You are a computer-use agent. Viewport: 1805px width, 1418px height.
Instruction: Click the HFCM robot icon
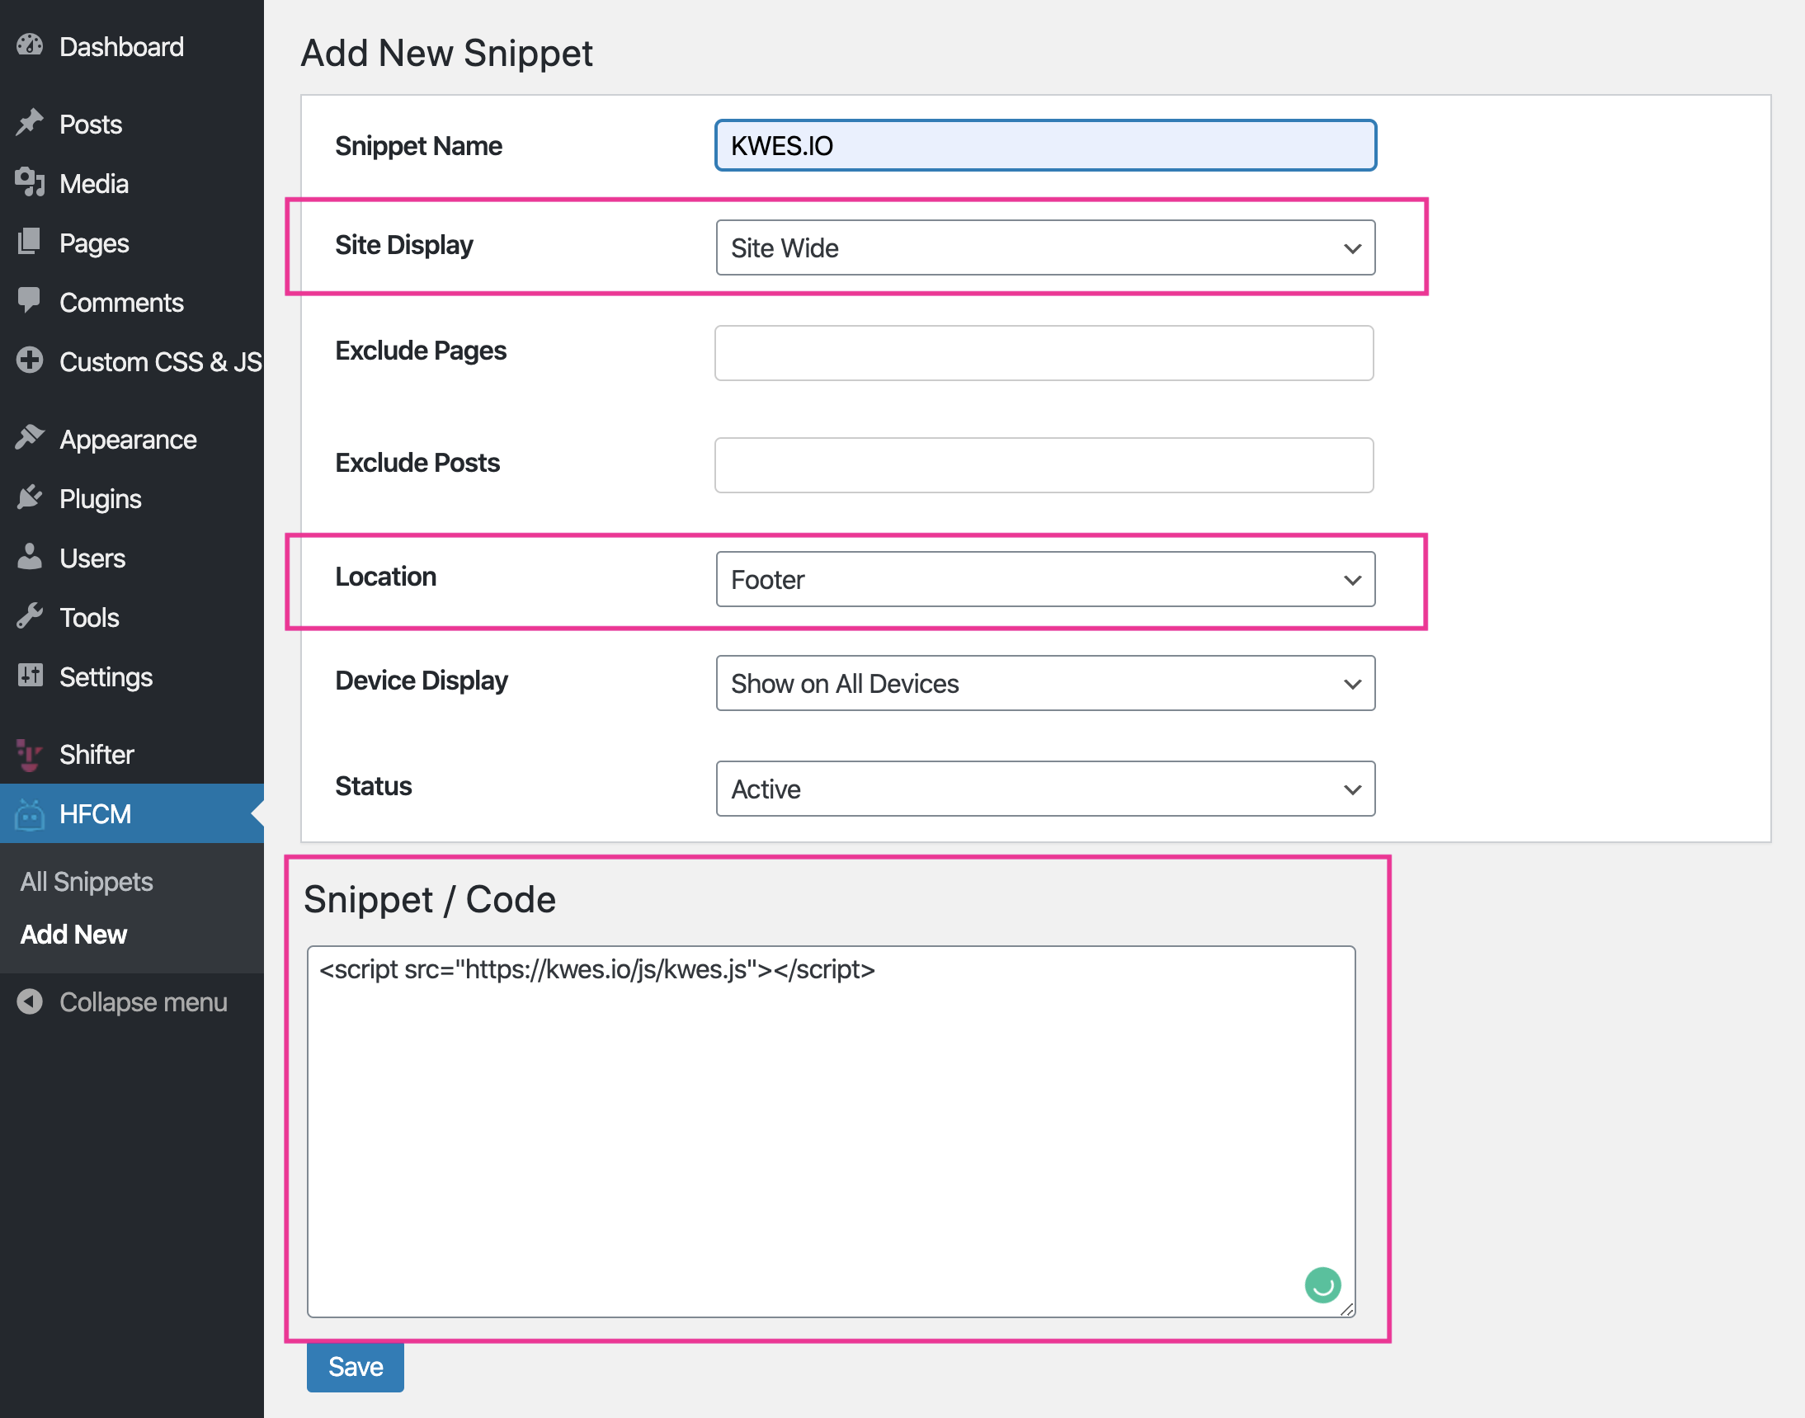(x=30, y=814)
